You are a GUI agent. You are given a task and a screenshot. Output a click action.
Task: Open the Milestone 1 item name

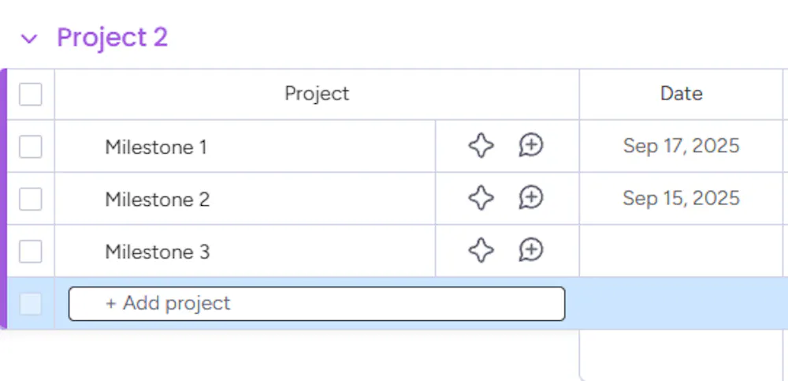tap(156, 147)
